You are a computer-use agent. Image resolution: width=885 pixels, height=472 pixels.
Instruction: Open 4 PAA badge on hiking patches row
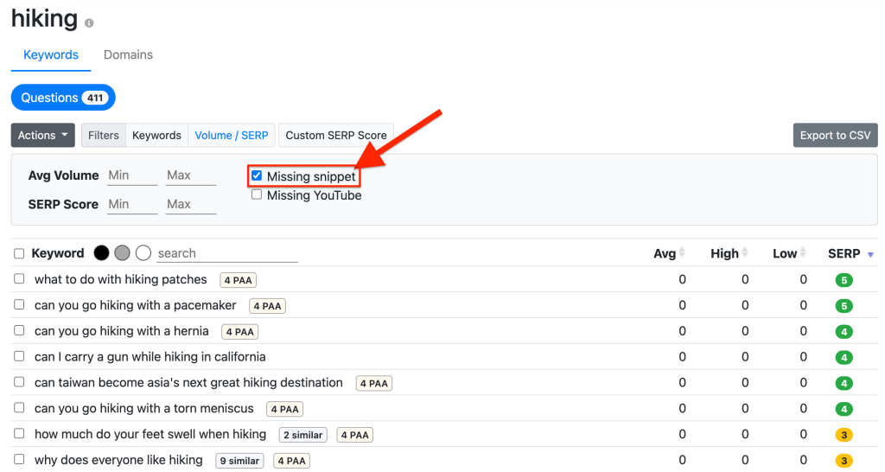239,280
